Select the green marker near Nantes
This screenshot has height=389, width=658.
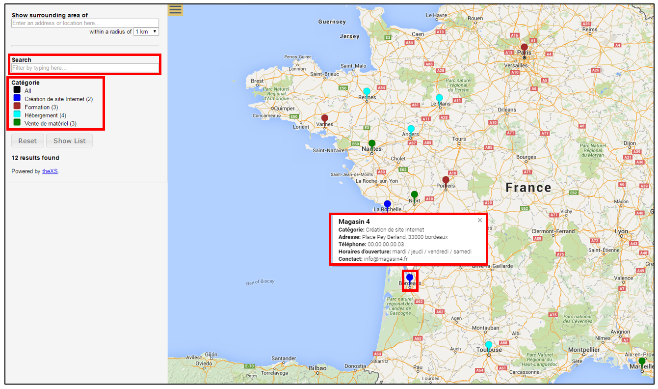pyautogui.click(x=371, y=142)
